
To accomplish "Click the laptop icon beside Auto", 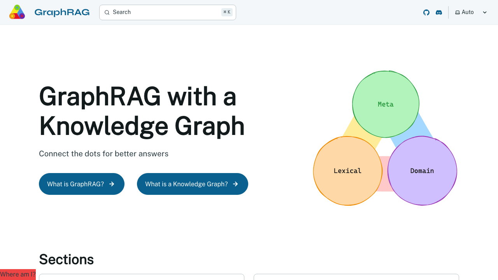I will click(x=458, y=12).
